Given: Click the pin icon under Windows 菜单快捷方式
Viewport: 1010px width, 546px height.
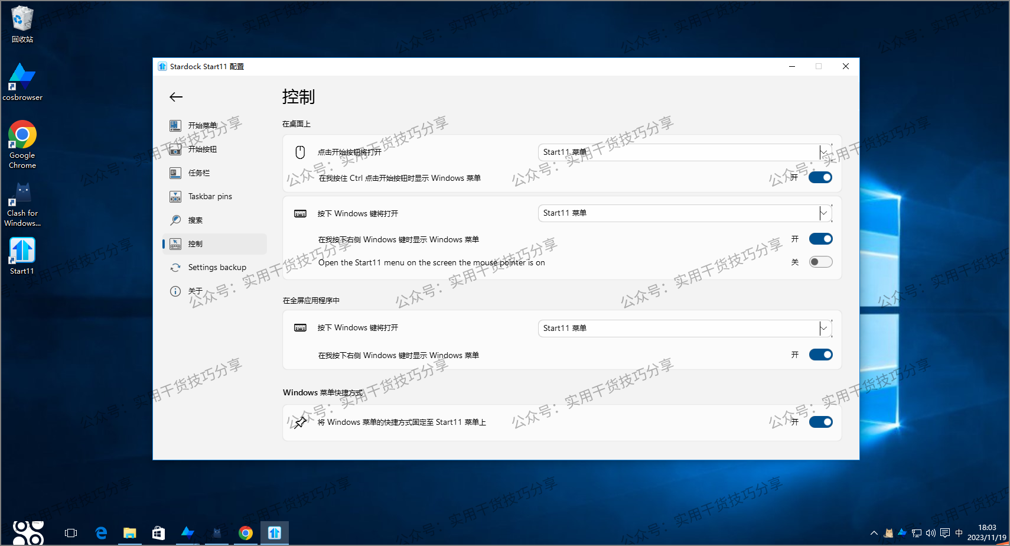Looking at the screenshot, I should [x=301, y=422].
